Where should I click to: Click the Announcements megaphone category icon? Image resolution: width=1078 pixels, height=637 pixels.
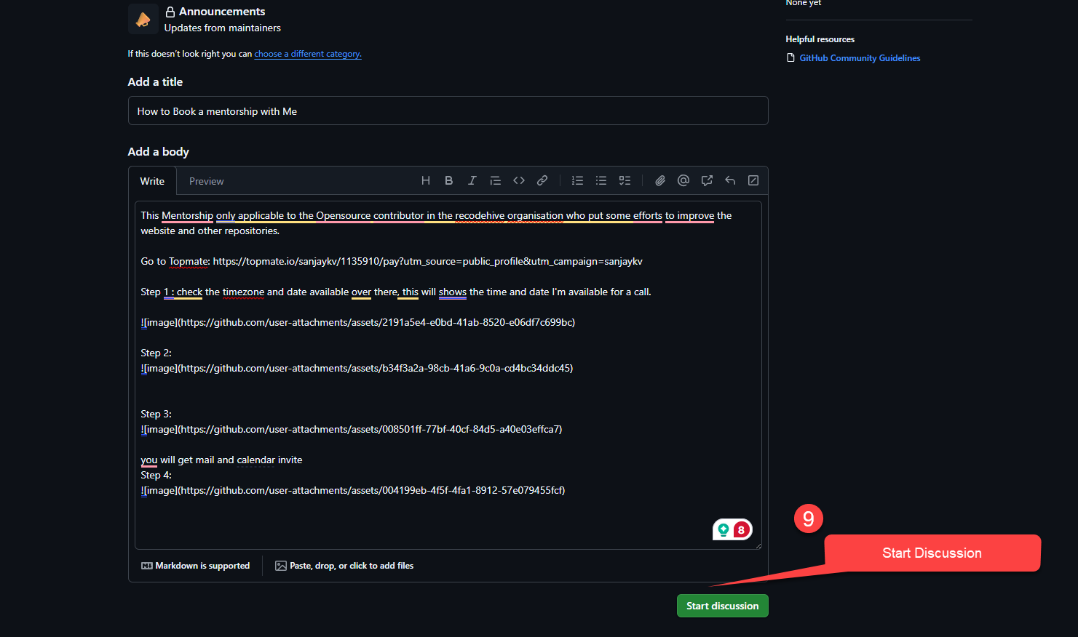pyautogui.click(x=143, y=19)
